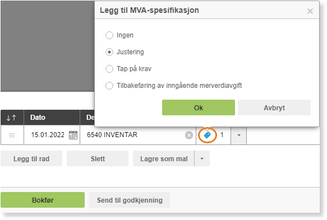Click the row drag handle icon
Viewport: 327px width, 220px height.
(12, 135)
